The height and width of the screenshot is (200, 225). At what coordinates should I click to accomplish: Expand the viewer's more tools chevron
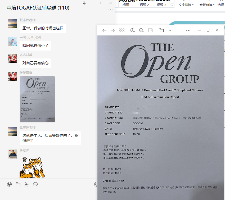(170, 30)
